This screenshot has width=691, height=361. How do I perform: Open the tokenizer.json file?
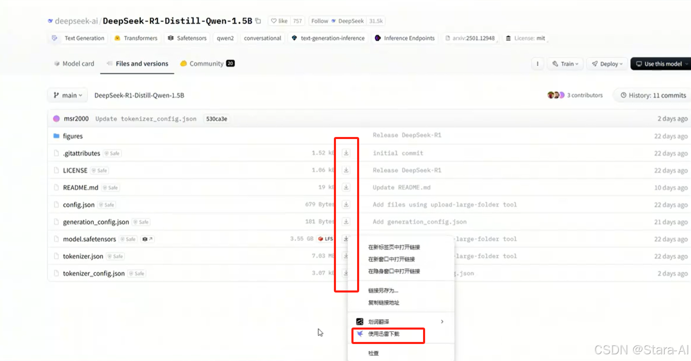click(x=83, y=256)
